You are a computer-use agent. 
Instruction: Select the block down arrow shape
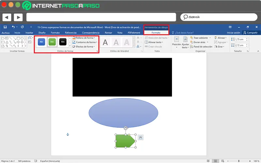(x=22, y=42)
